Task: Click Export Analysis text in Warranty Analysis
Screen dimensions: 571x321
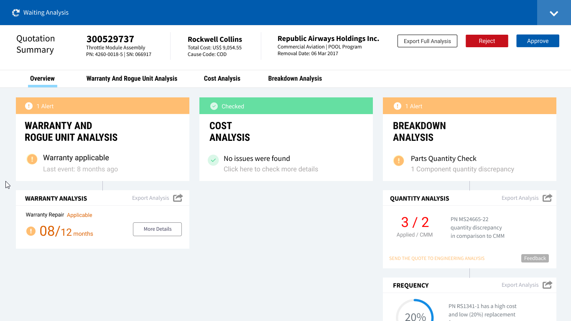Action: pos(150,198)
